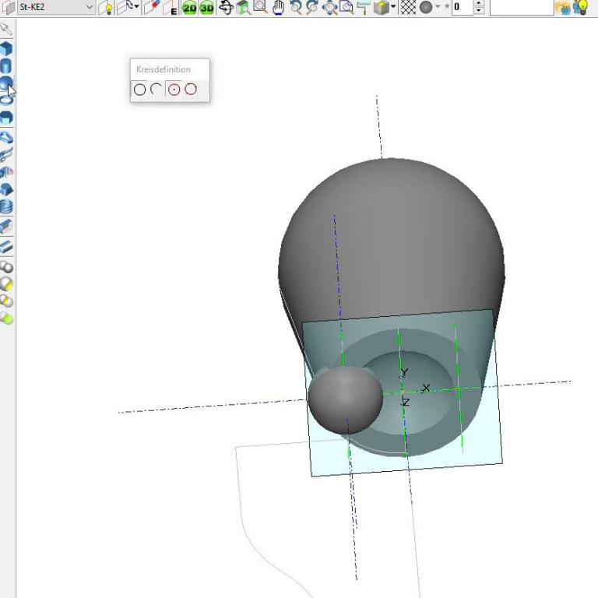The width and height of the screenshot is (598, 598).
Task: Expand the shaded cube display mode dropdown
Action: [393, 8]
